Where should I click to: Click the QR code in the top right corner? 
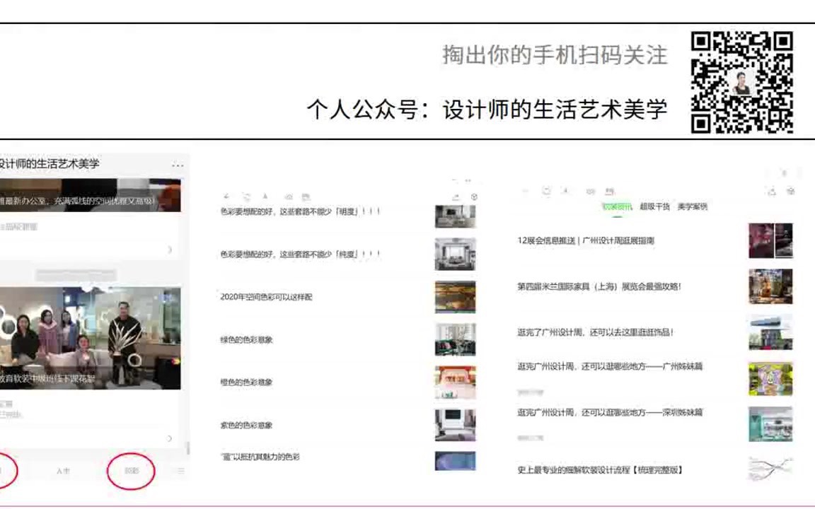743,79
